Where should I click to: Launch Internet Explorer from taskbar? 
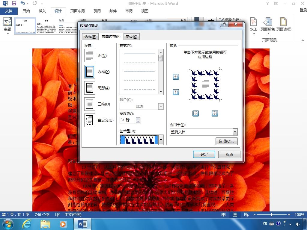[x=26, y=224]
